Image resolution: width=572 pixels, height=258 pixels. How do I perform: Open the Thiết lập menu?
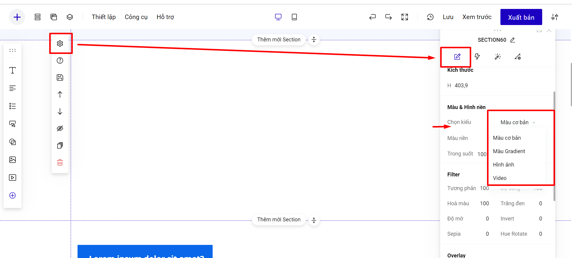(x=103, y=17)
